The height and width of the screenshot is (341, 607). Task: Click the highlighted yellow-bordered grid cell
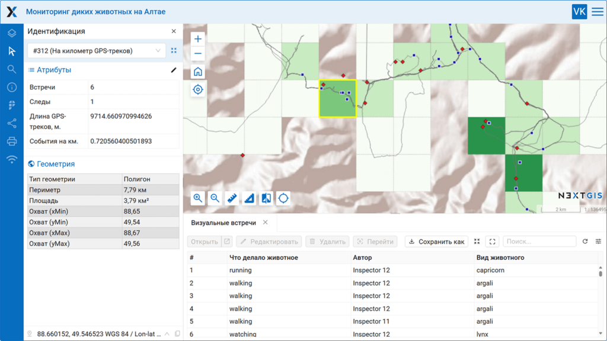pyautogui.click(x=337, y=99)
